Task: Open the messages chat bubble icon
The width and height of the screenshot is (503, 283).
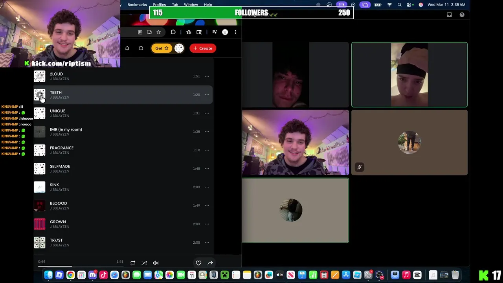Action: click(x=141, y=48)
